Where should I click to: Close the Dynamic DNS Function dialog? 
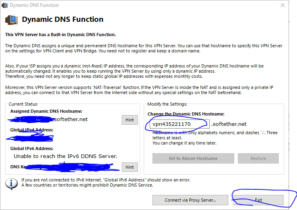(283, 5)
